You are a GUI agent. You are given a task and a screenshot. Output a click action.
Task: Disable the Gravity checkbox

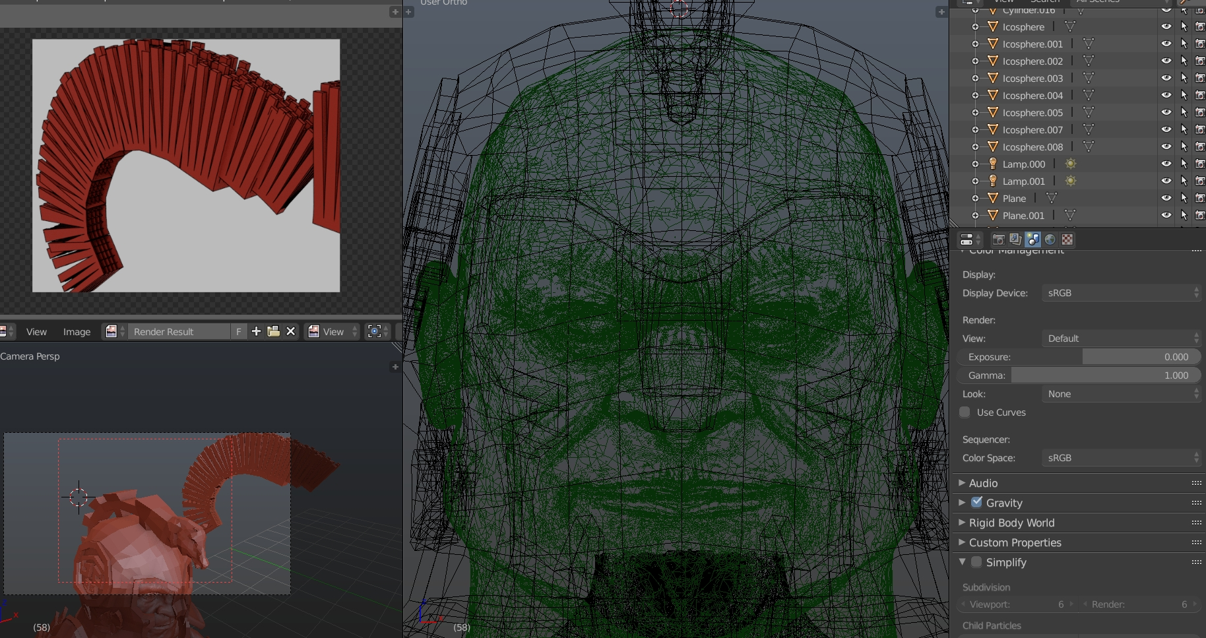(x=977, y=502)
